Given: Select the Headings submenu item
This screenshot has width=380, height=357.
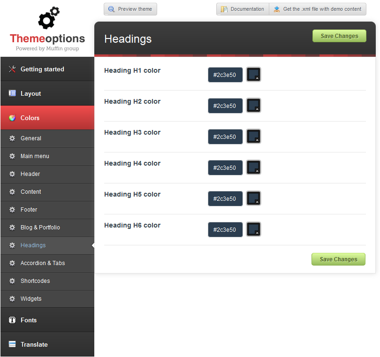Looking at the screenshot, I should point(47,245).
